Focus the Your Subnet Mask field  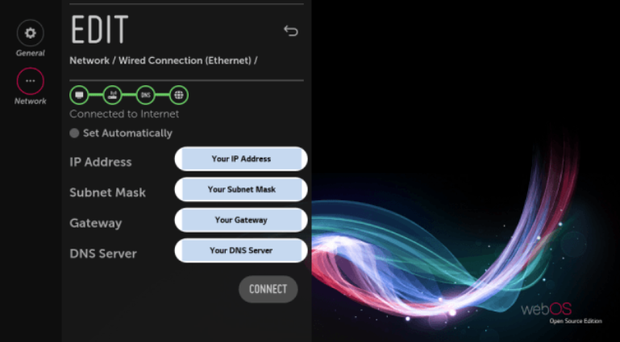click(x=241, y=189)
